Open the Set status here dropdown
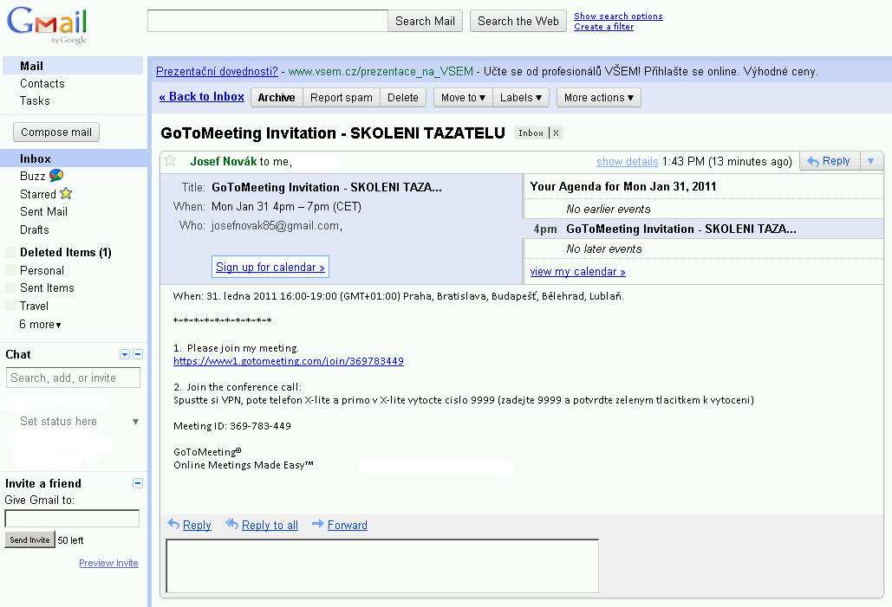892x607 pixels. [x=135, y=422]
